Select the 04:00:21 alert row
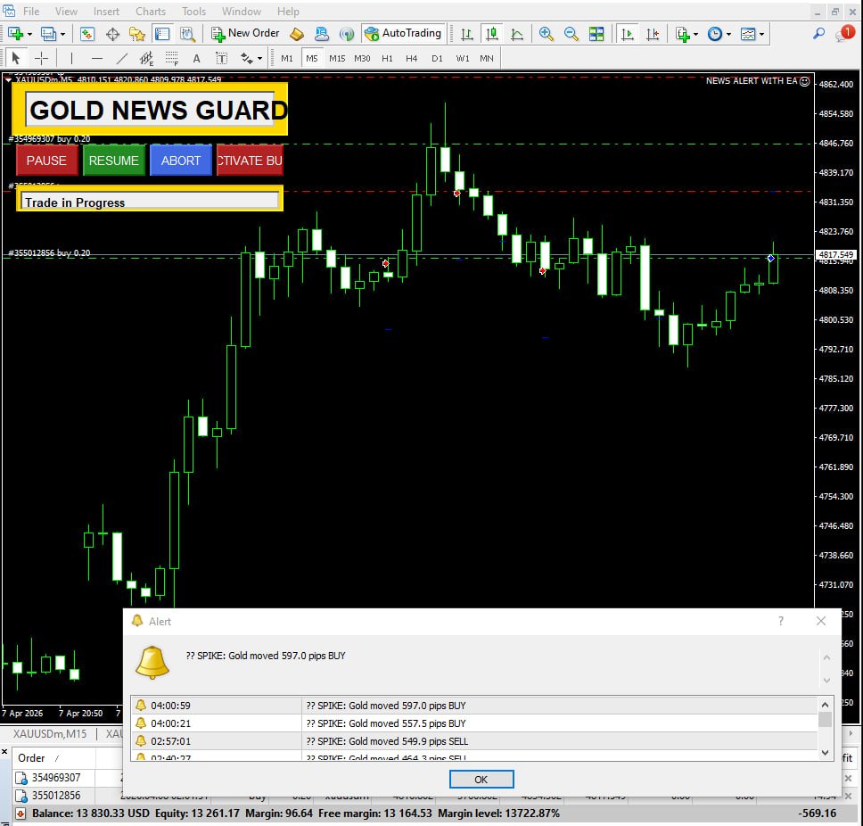Image resolution: width=863 pixels, height=826 pixels. pos(474,723)
